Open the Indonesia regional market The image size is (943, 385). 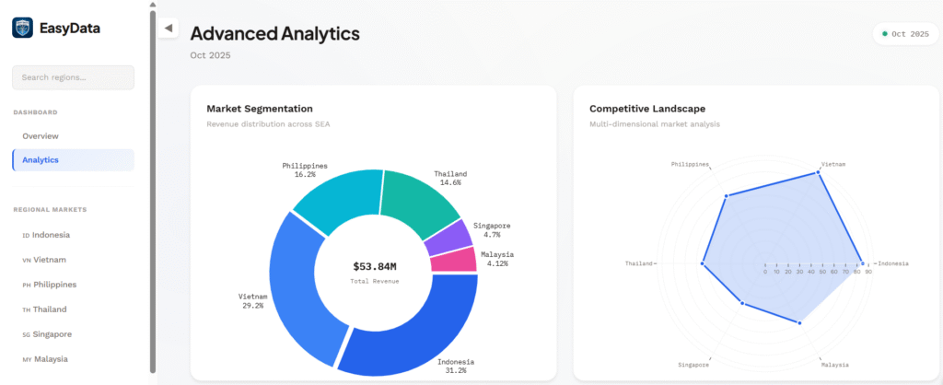pos(74,235)
